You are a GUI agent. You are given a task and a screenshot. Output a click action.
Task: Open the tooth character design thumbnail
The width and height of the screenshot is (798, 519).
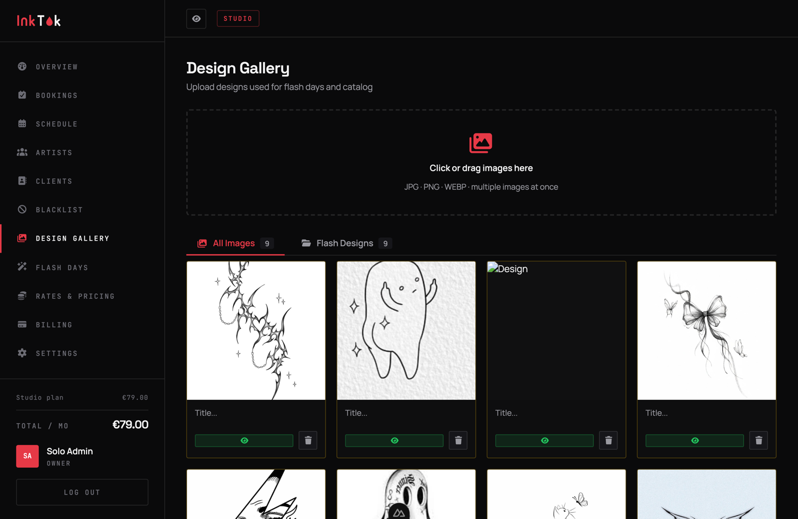click(x=406, y=331)
